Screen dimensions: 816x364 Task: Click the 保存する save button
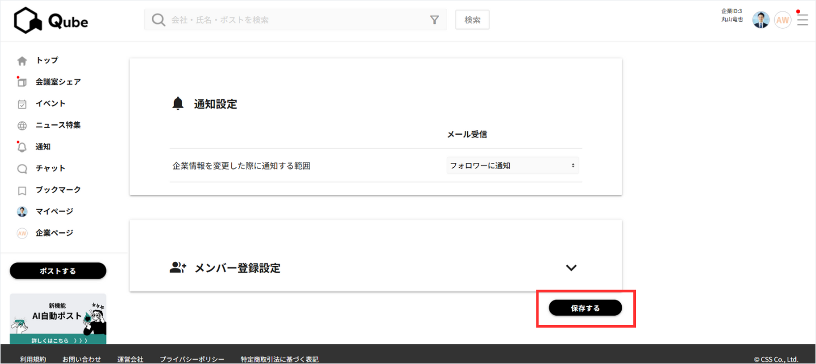[x=585, y=307]
